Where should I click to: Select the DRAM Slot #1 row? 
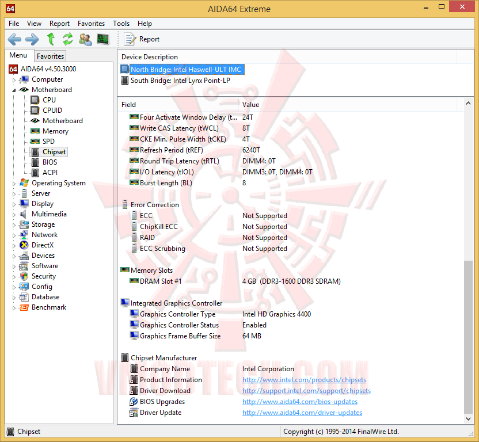tap(290, 281)
